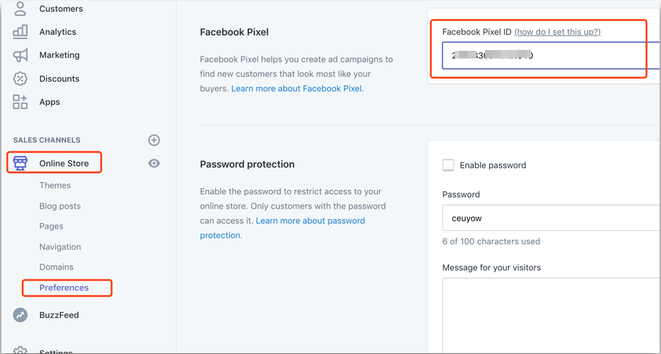The height and width of the screenshot is (354, 661).
Task: Click the Apps grid icon
Action: 19,102
